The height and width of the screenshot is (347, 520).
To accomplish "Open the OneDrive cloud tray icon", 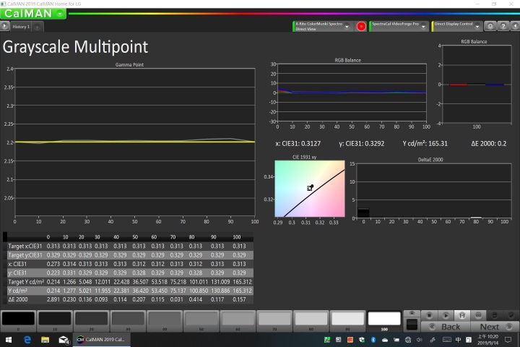I will 385,340.
